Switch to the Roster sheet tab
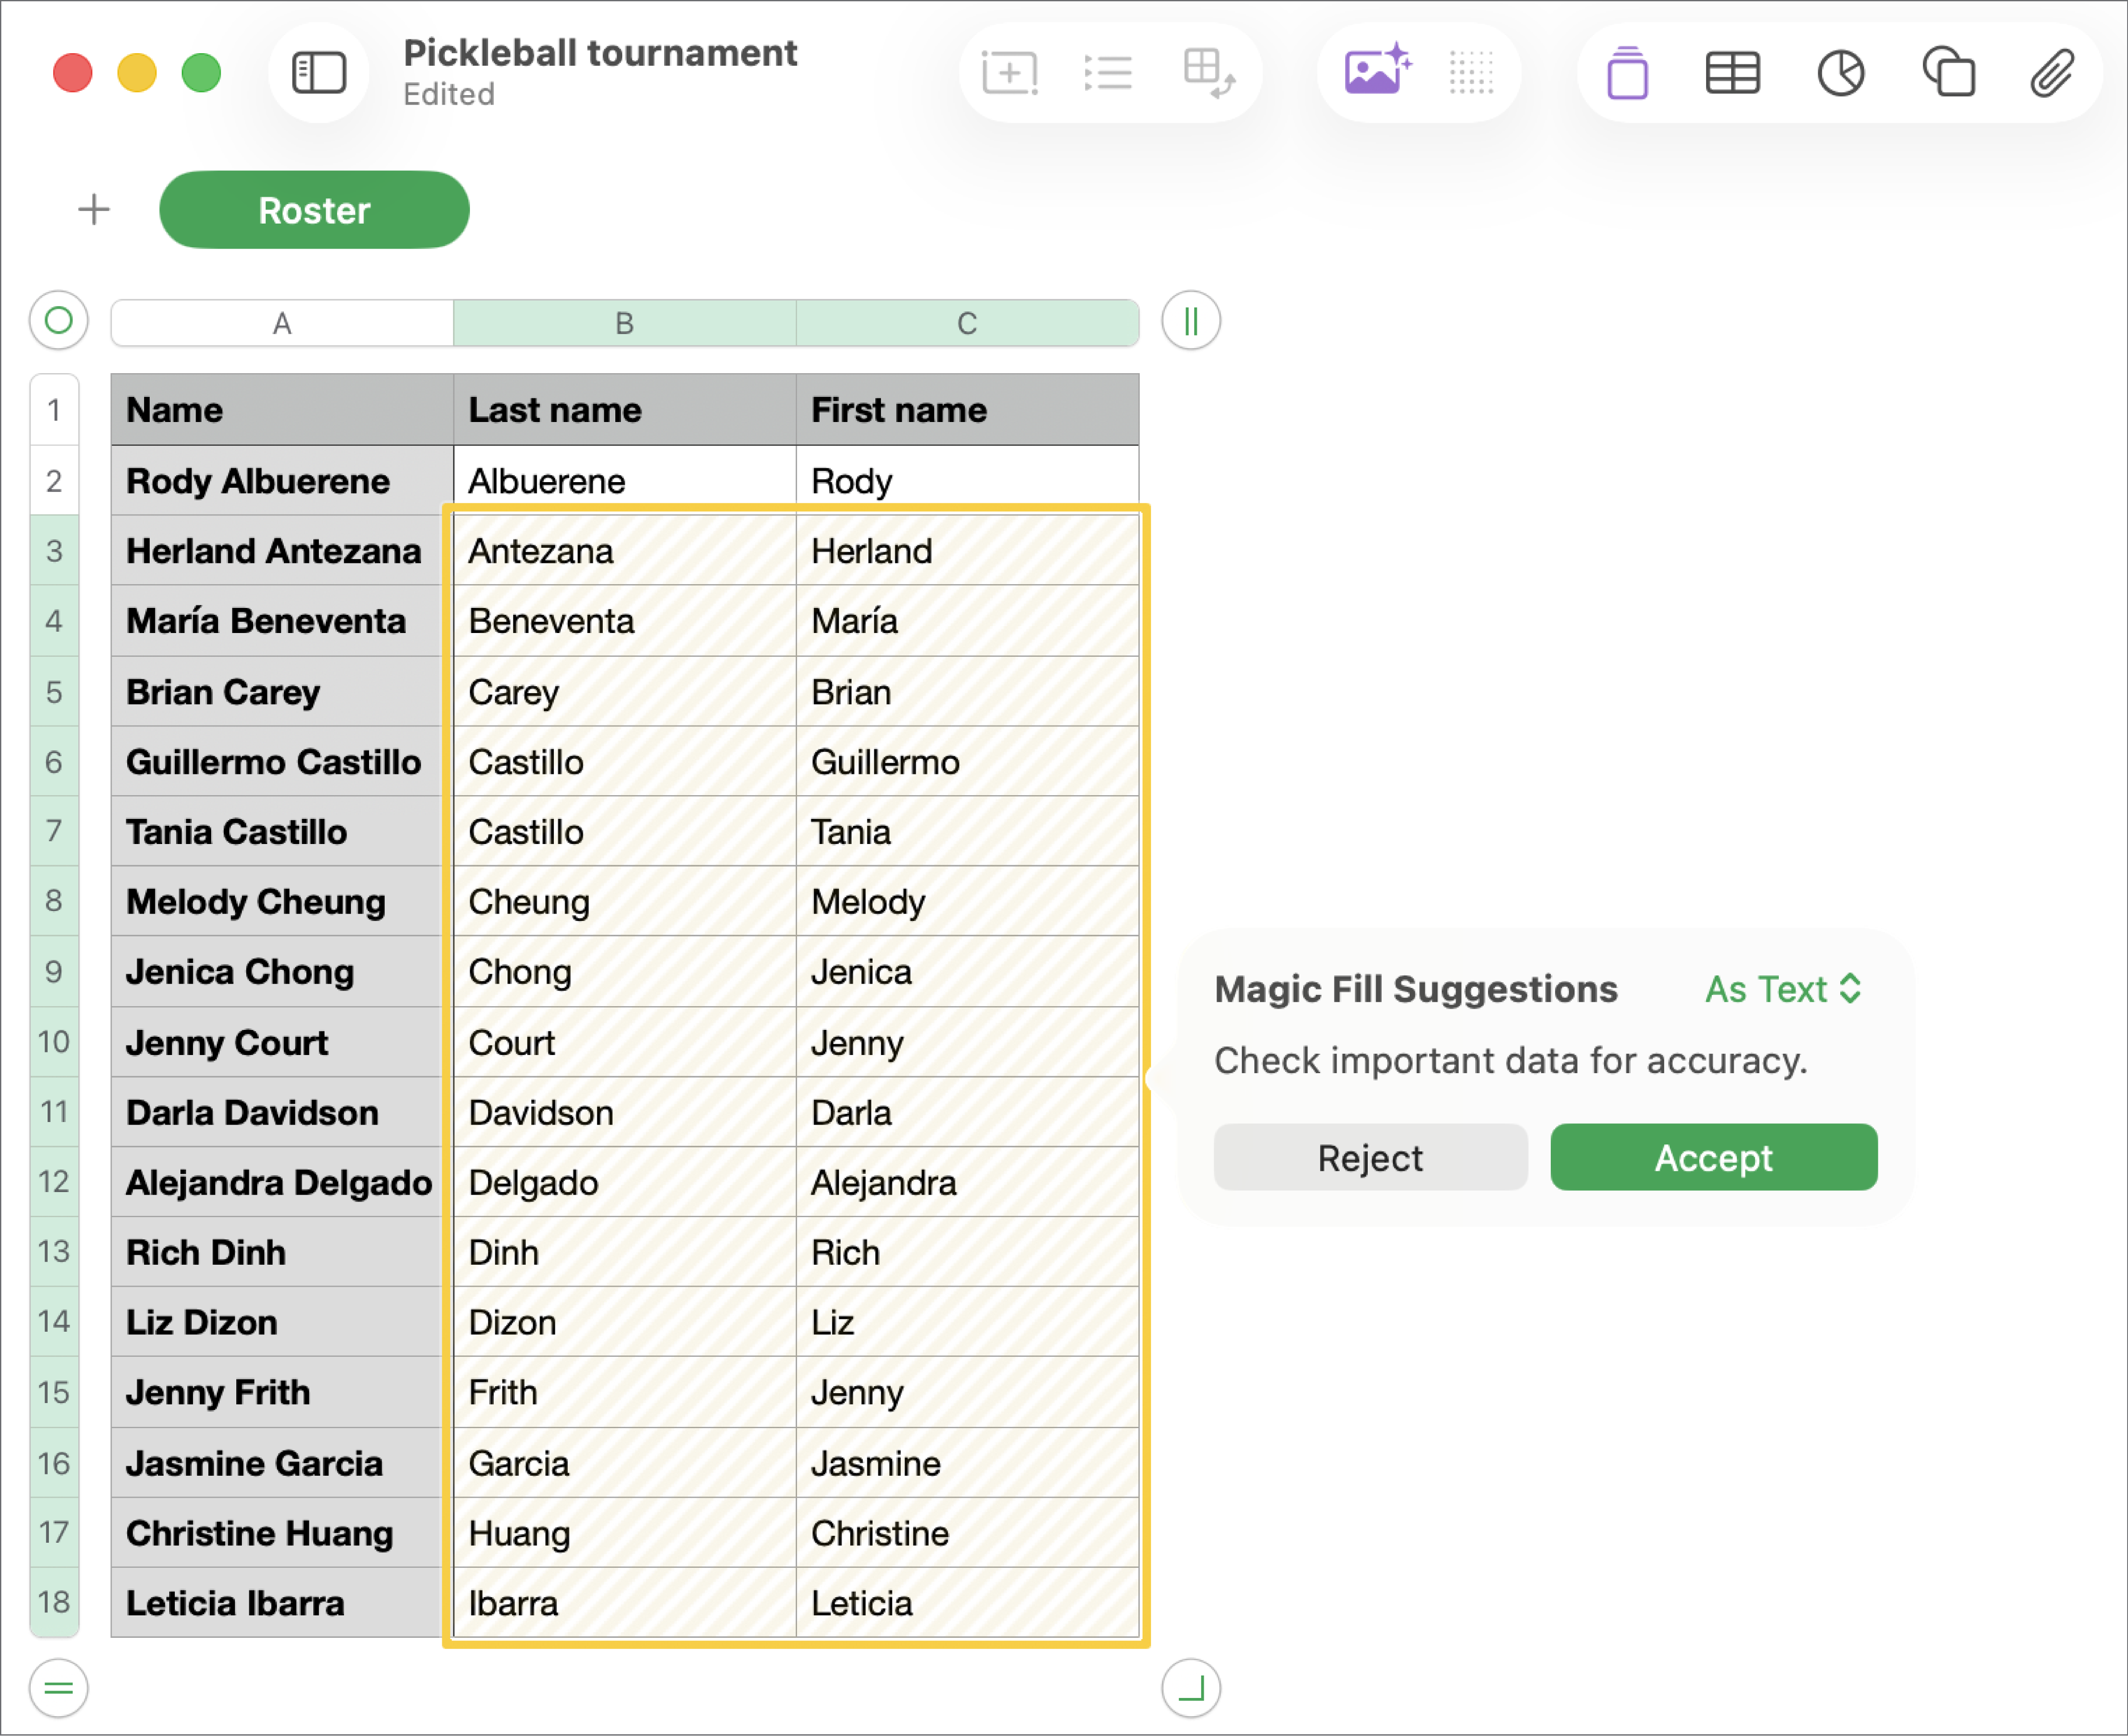 pyautogui.click(x=314, y=209)
